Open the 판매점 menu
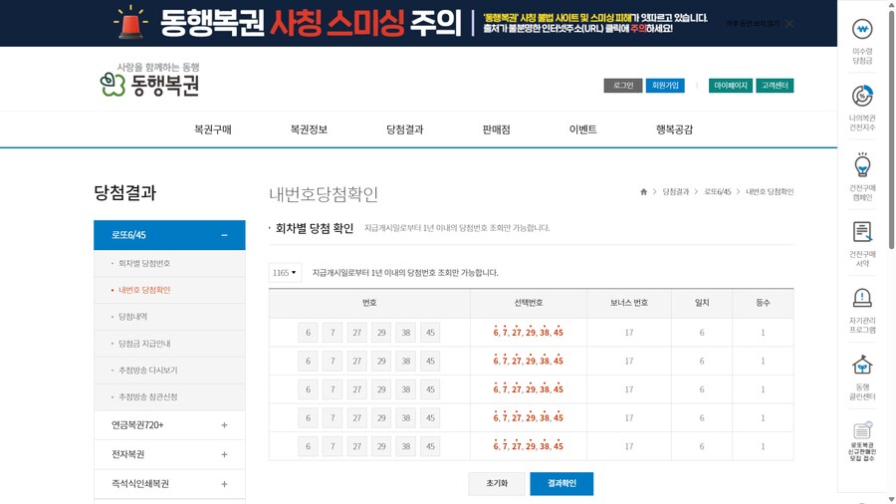This screenshot has width=896, height=504. pyautogui.click(x=496, y=129)
